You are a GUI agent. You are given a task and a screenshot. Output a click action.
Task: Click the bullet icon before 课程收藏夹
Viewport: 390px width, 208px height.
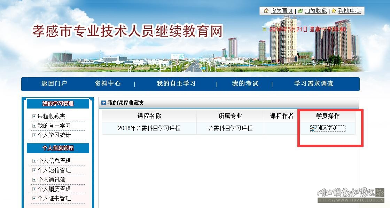[x=34, y=116]
